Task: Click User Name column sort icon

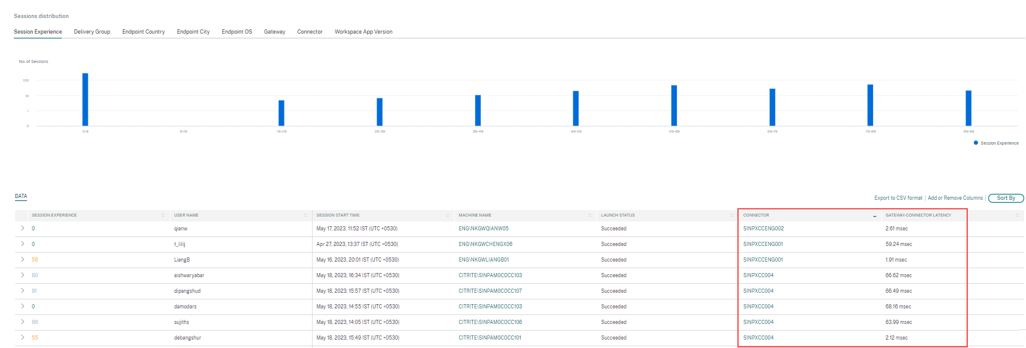Action: pos(305,215)
